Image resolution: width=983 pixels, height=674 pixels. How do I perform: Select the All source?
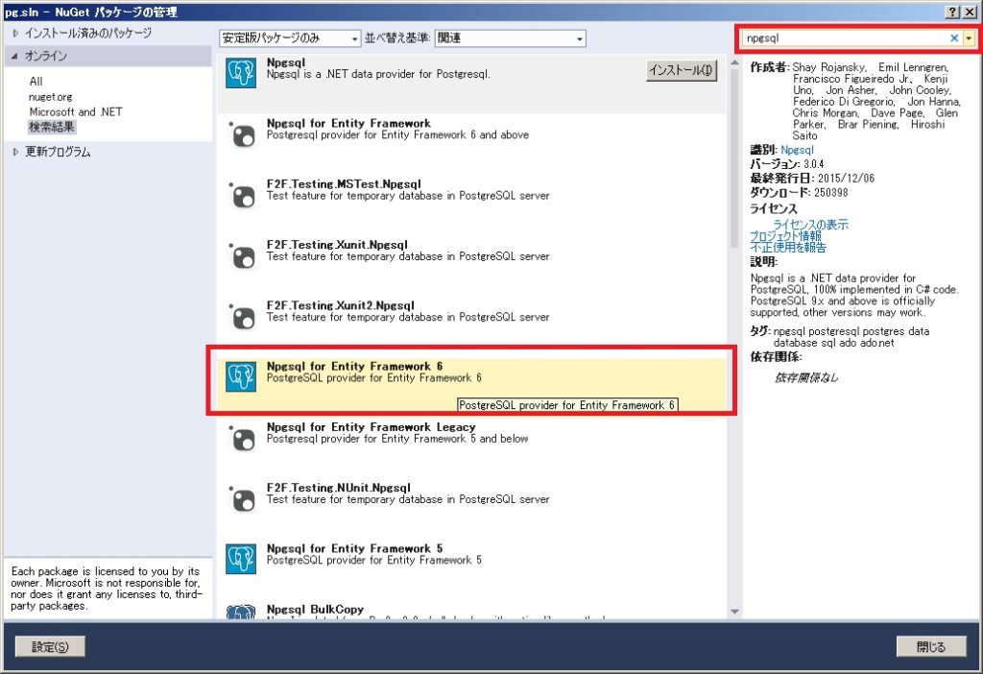[x=36, y=82]
